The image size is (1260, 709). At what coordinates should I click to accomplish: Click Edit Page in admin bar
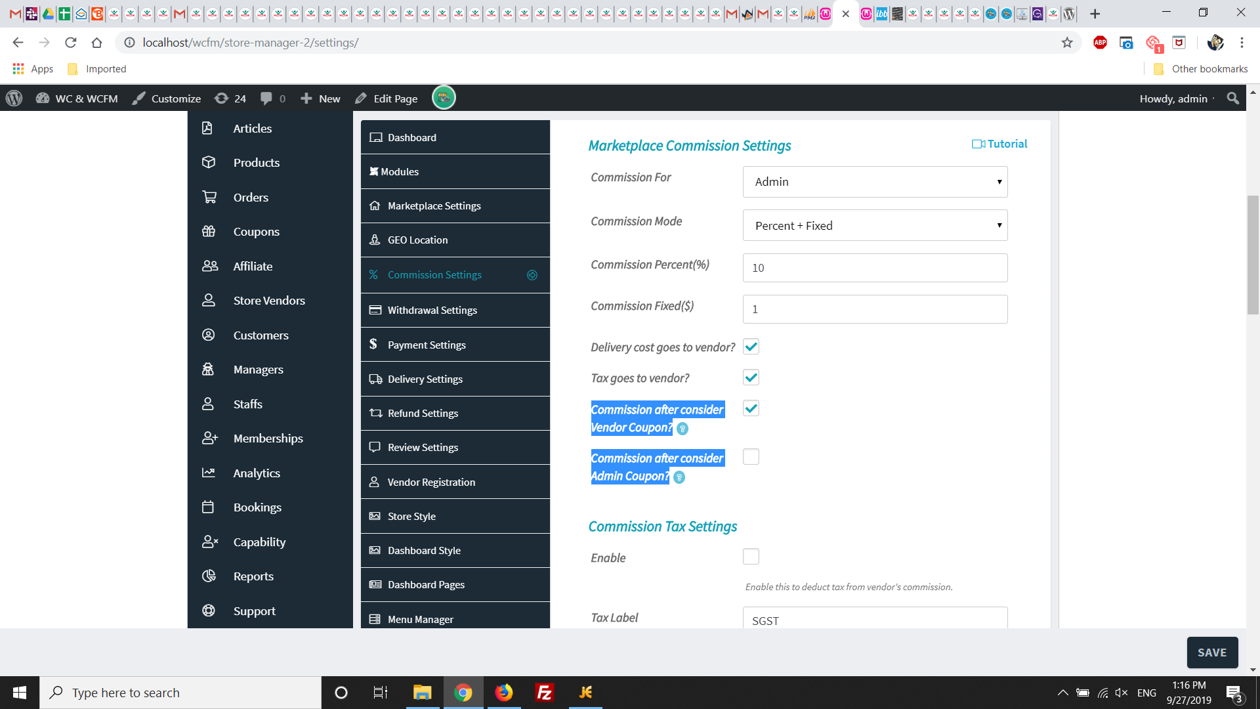coord(387,98)
